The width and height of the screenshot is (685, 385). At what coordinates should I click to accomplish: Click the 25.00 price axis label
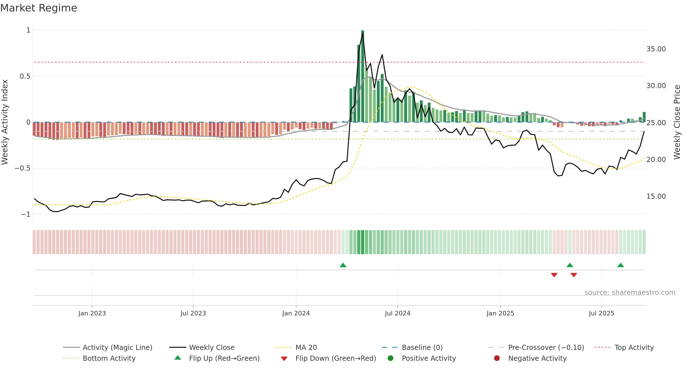coord(656,123)
